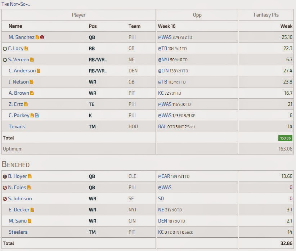The image size is (296, 251).
Task: Open the J. Nelson player link
Action: click(x=18, y=82)
